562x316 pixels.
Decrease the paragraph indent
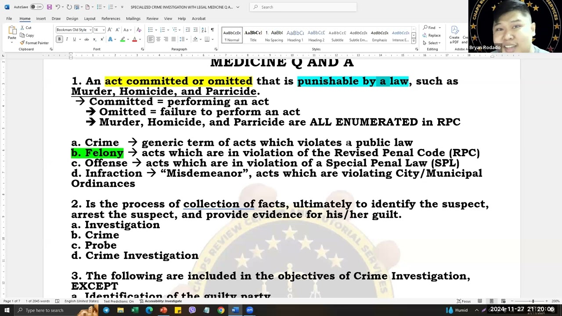[188, 30]
